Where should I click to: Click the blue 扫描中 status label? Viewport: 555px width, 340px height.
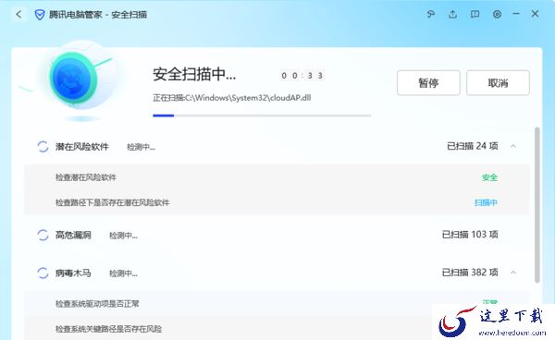click(486, 202)
